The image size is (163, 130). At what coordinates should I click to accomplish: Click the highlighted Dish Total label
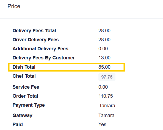click(24, 67)
